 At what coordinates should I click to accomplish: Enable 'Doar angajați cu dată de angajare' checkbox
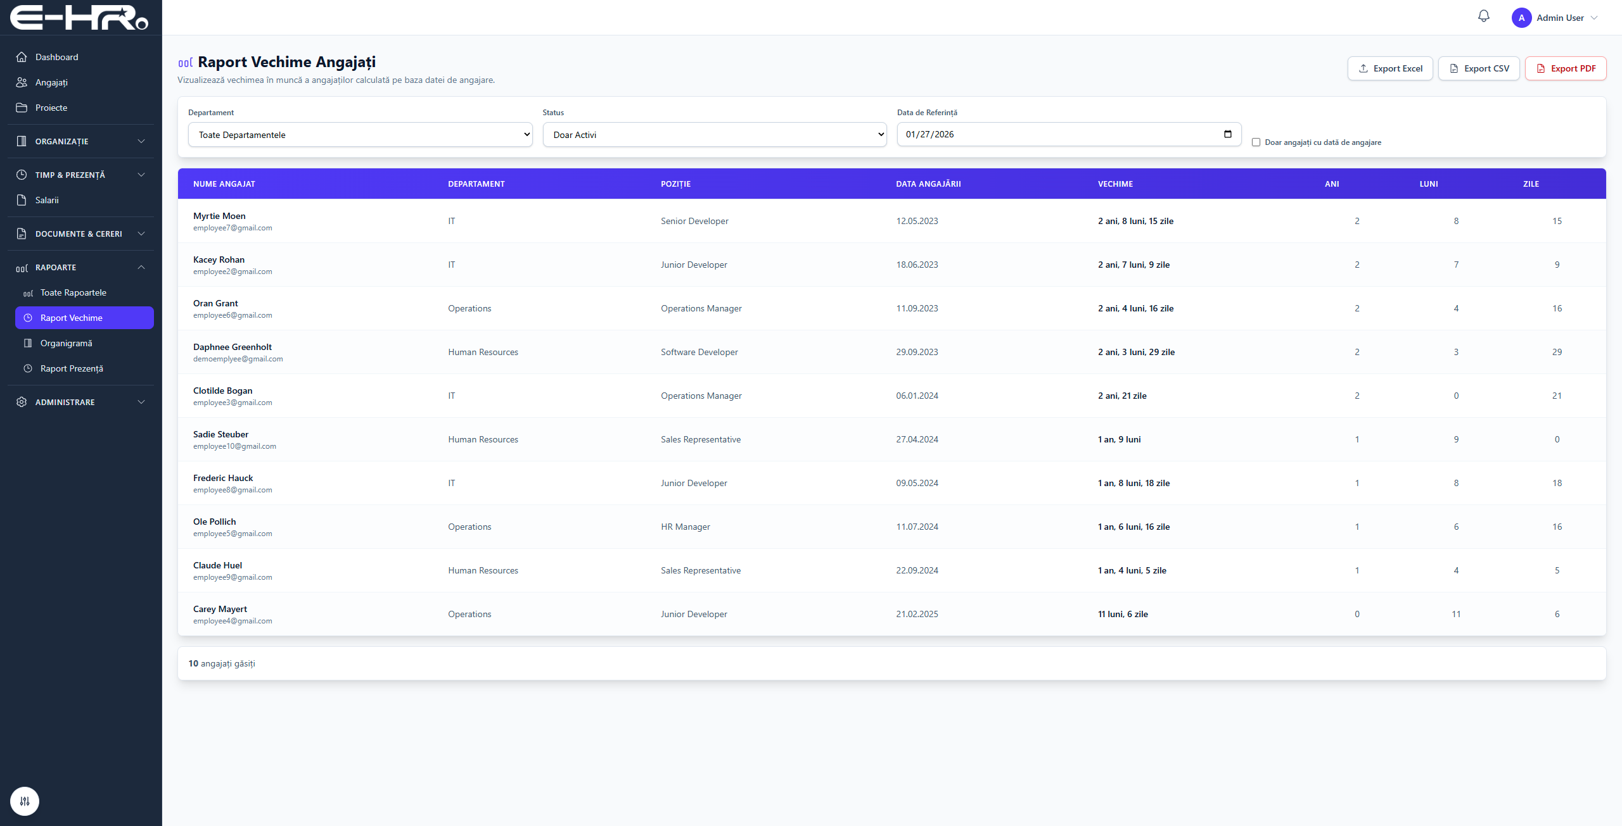[1256, 142]
